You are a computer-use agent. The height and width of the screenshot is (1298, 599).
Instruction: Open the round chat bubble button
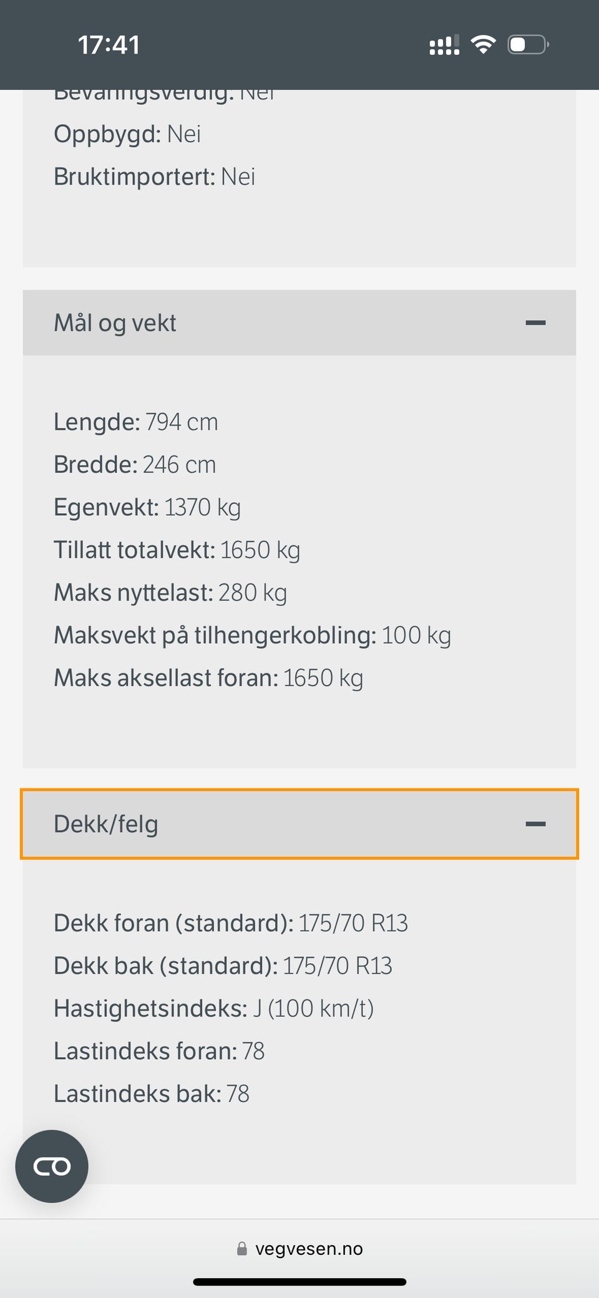[x=52, y=1166]
